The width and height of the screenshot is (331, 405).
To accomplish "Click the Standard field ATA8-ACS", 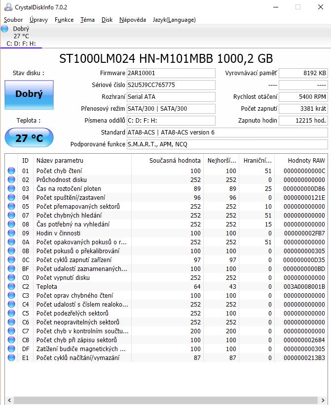I will [x=227, y=133].
